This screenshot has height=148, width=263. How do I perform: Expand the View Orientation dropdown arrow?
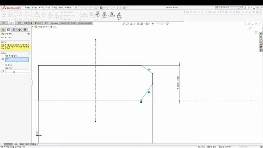(x=144, y=24)
